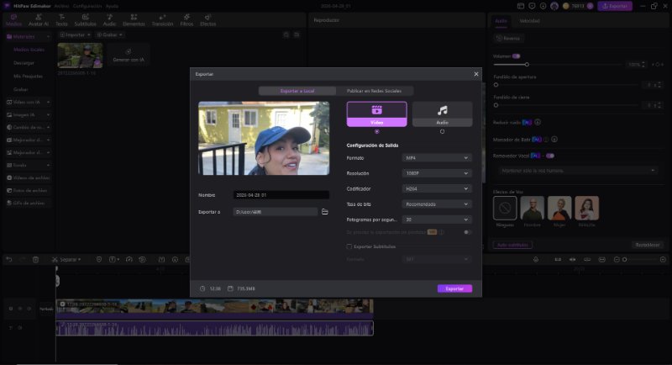Screen dimensions: 672x365
Task: Close the Exportar dialog
Action: [475, 74]
